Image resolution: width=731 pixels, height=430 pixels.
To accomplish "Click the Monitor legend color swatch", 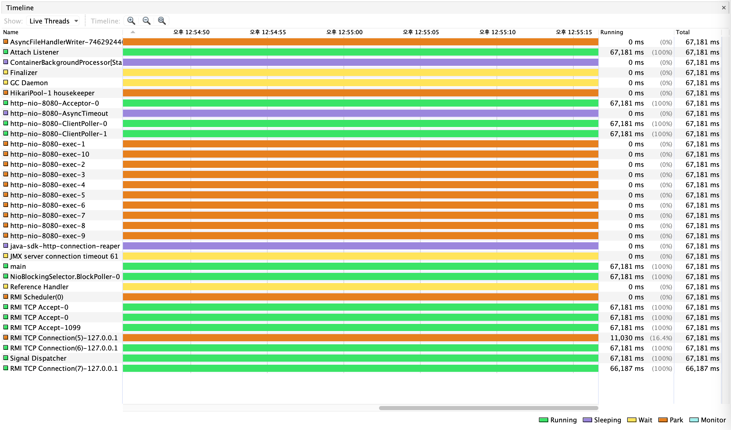I will (694, 420).
